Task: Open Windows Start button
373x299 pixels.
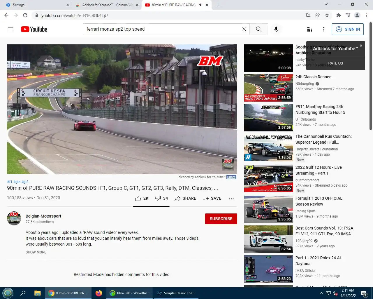Action: point(8,293)
